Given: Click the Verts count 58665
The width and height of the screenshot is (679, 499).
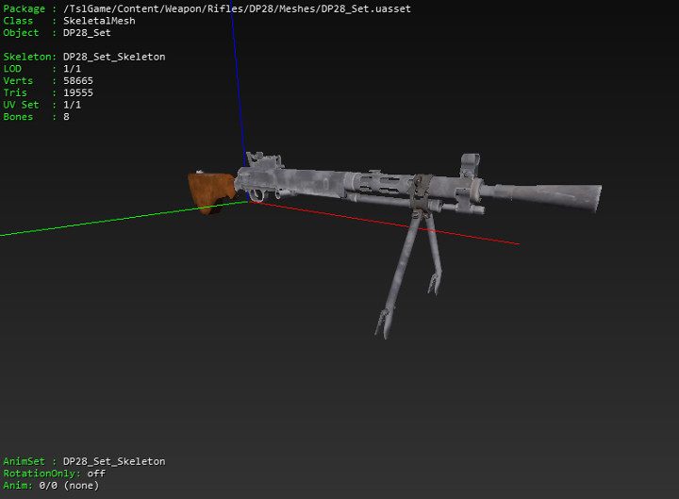Looking at the screenshot, I should pos(78,81).
